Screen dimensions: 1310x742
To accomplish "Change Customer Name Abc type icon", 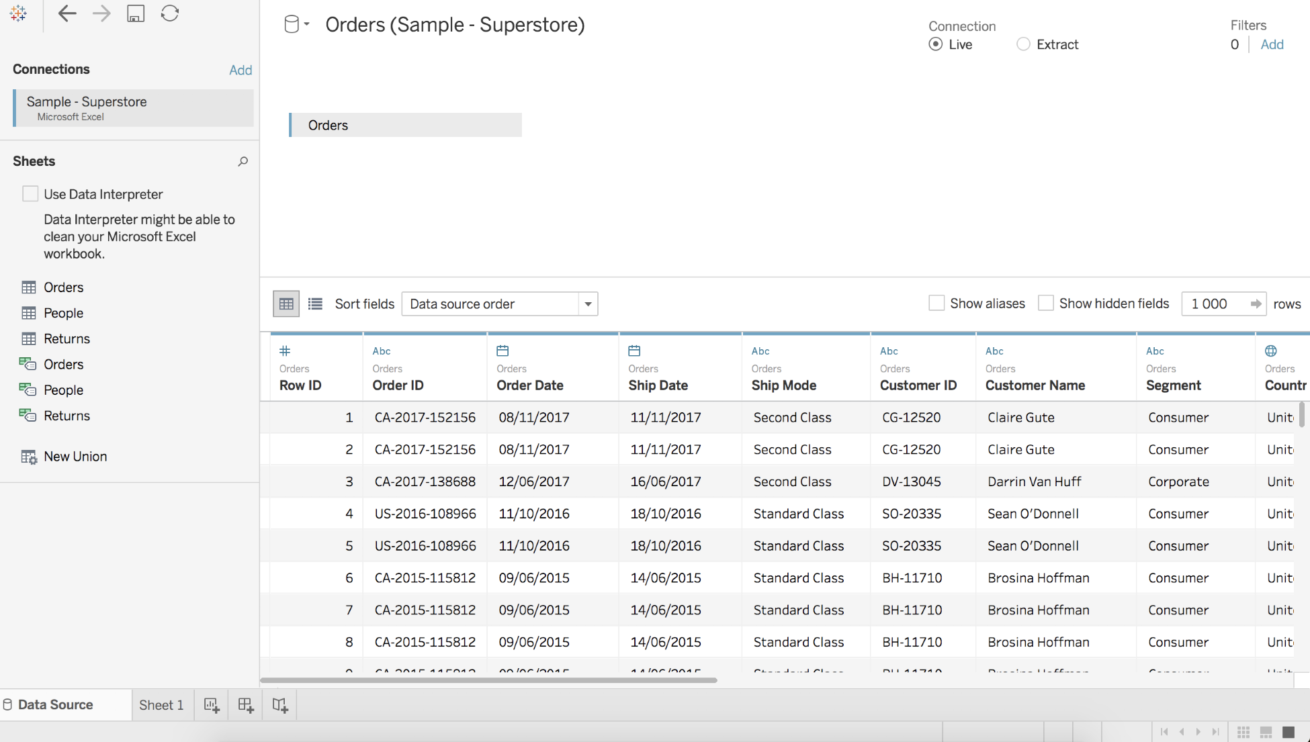I will pos(994,351).
